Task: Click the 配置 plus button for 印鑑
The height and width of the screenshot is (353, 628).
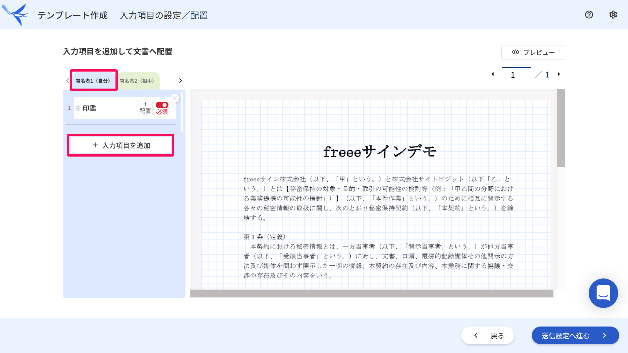Action: 145,108
